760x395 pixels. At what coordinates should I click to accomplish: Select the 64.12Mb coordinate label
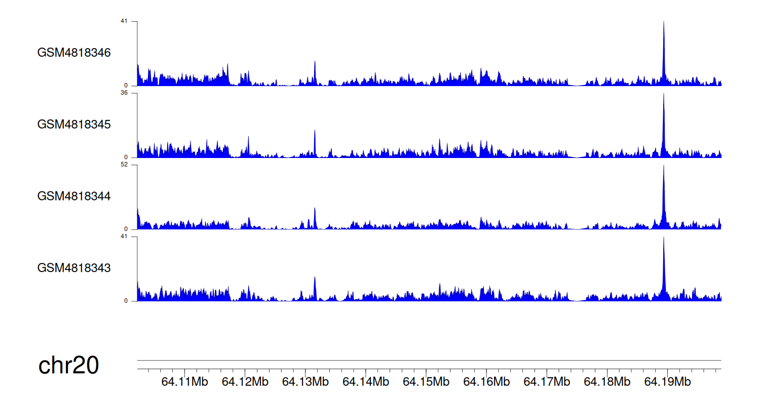pyautogui.click(x=245, y=382)
